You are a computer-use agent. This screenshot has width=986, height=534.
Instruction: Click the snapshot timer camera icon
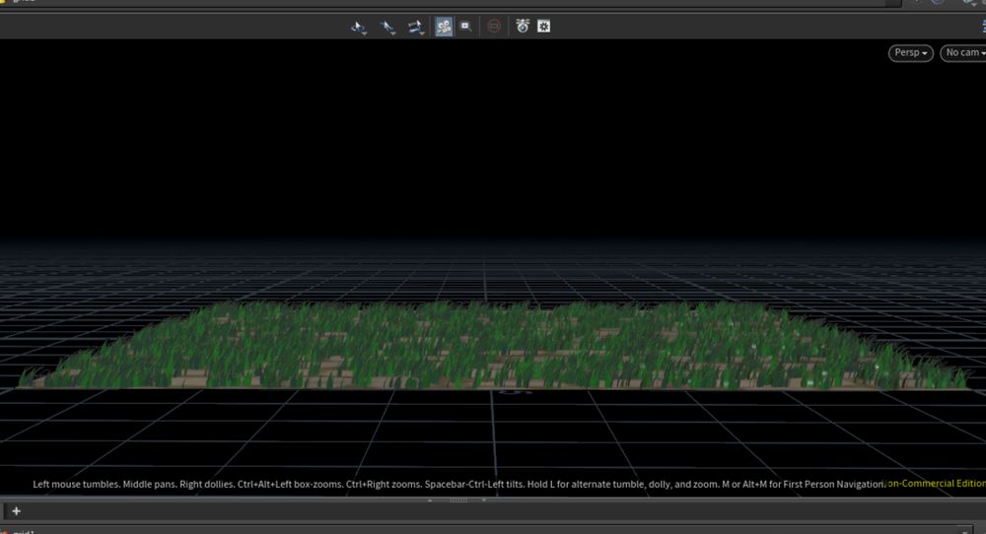[x=523, y=27]
